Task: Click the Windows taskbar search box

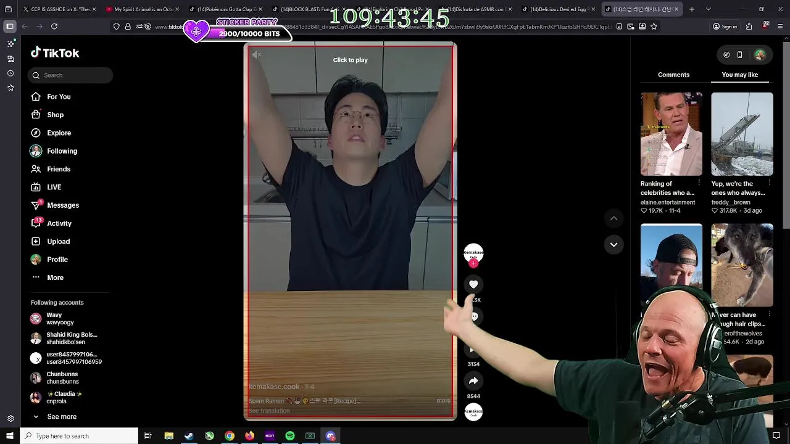Action: [78, 436]
